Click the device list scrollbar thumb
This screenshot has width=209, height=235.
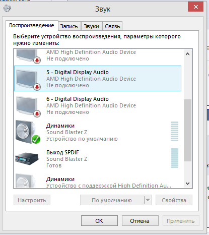click(188, 130)
